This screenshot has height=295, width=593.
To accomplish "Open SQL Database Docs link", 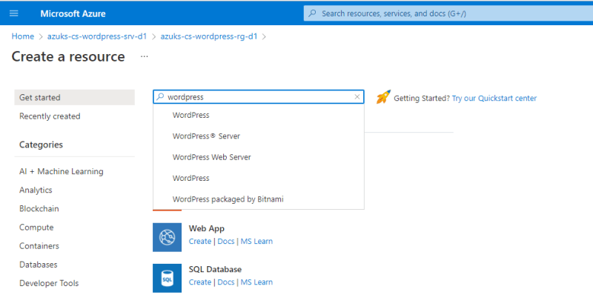I will pos(226,282).
